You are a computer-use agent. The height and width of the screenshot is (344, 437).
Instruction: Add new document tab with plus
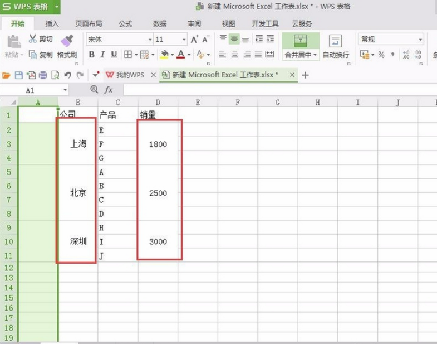coord(305,75)
